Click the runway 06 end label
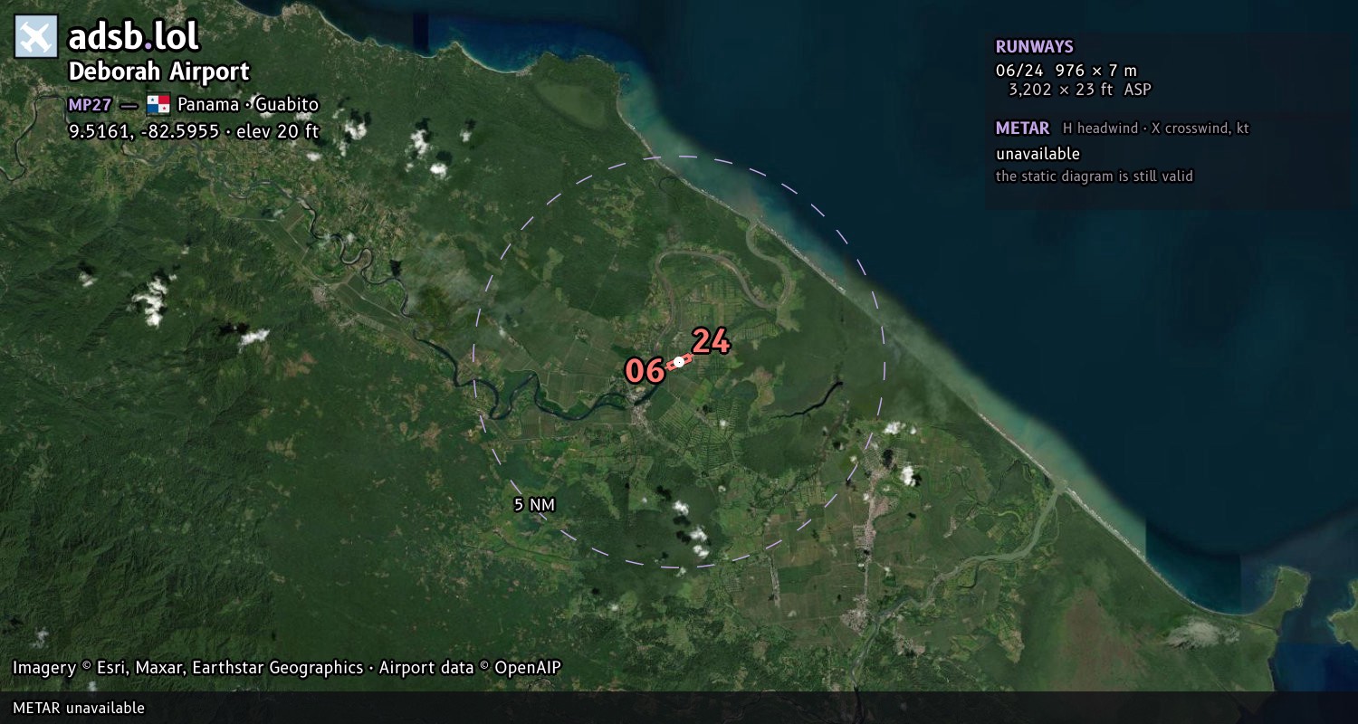Screen dimensions: 1358x724 [x=645, y=370]
